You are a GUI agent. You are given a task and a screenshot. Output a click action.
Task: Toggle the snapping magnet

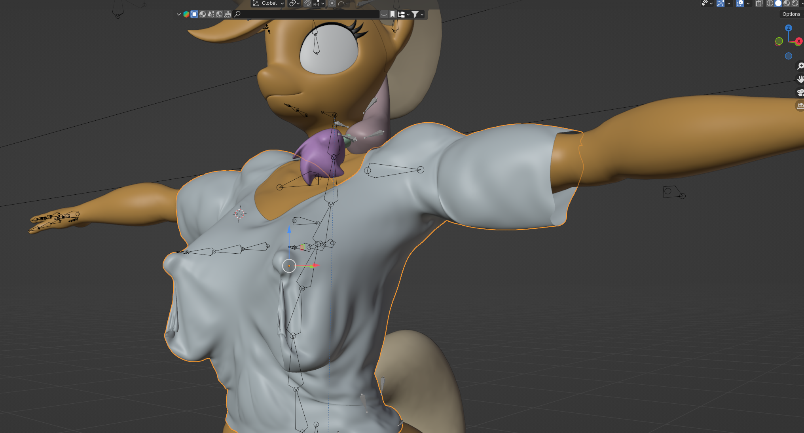(x=307, y=4)
